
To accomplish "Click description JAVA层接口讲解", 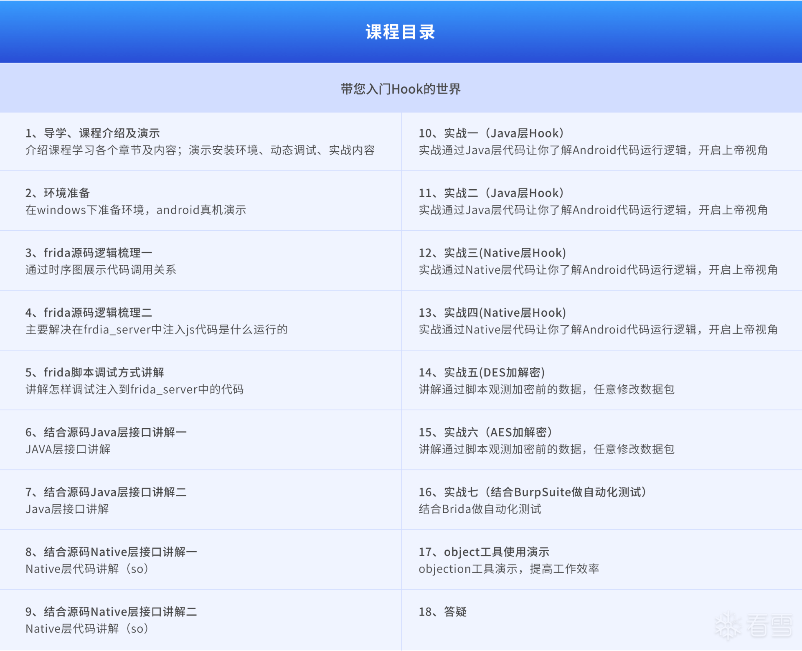I will (x=68, y=449).
